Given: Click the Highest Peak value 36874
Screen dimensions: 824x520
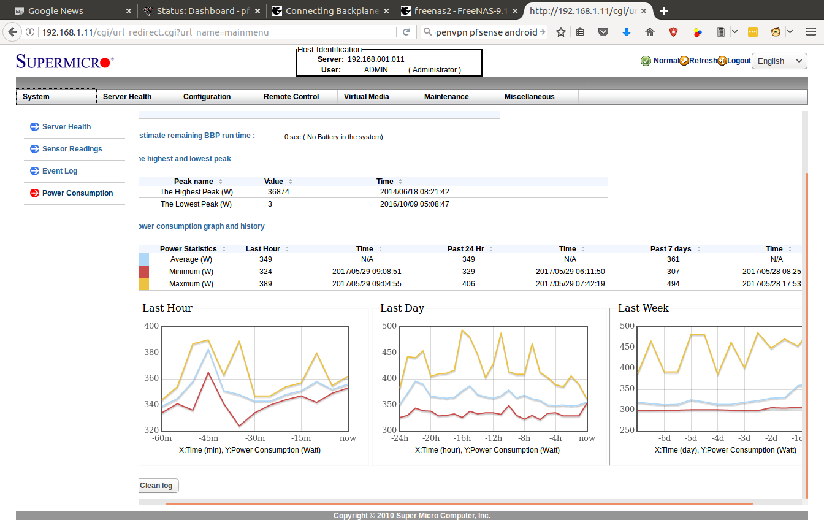Looking at the screenshot, I should [278, 192].
